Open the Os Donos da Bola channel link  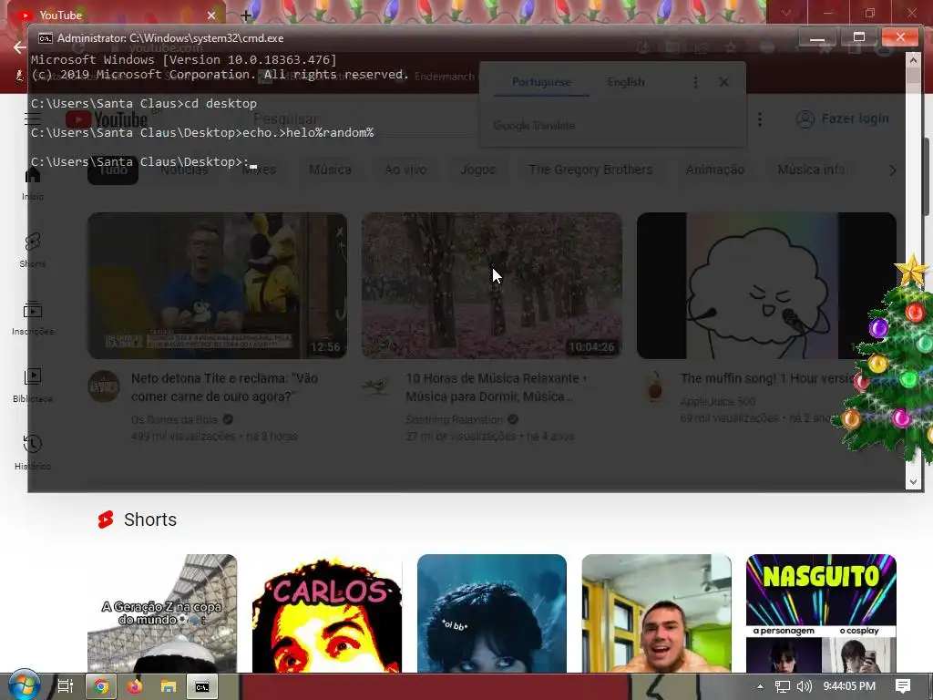pos(174,419)
